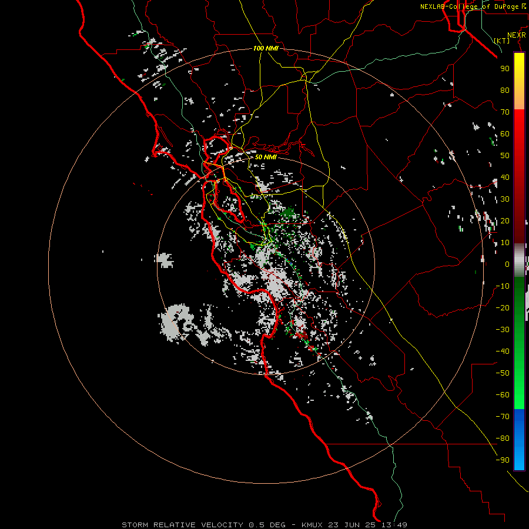Select the -90 value on the velocity scale
The image size is (529, 529).
[503, 460]
